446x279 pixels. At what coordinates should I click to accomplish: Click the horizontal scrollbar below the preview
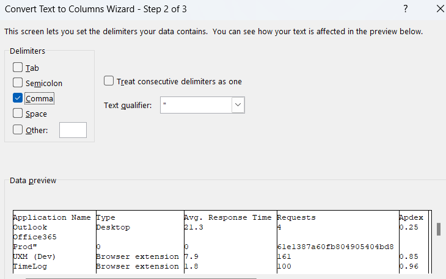pyautogui.click(x=141, y=277)
